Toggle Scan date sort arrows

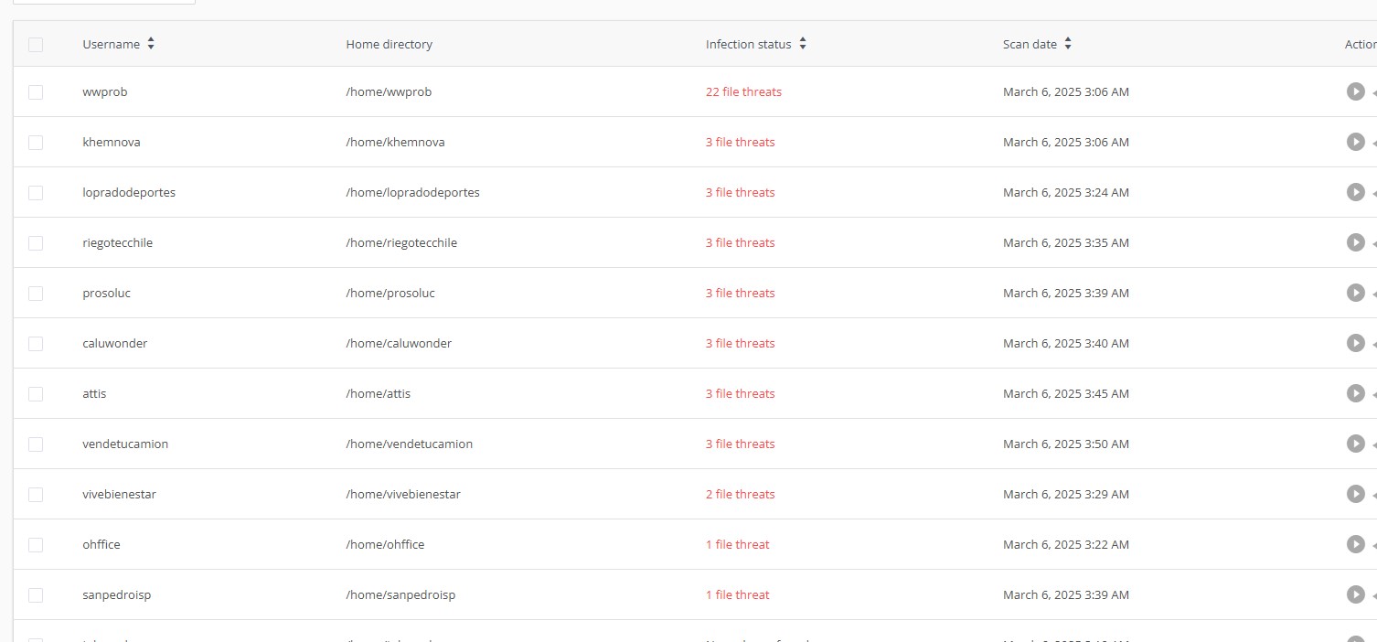tap(1067, 44)
